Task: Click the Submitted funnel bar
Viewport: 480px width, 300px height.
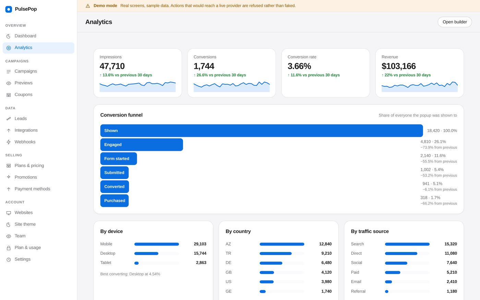Action: click(115, 173)
